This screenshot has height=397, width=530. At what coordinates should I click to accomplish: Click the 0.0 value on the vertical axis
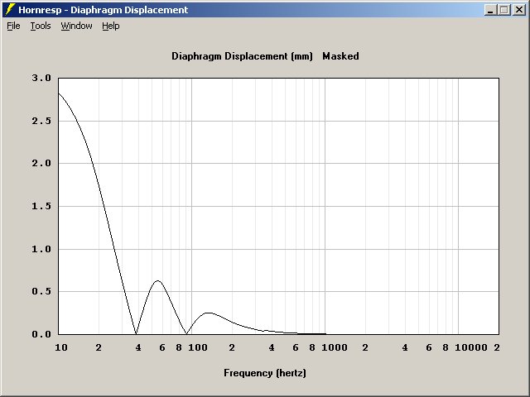tap(41, 334)
